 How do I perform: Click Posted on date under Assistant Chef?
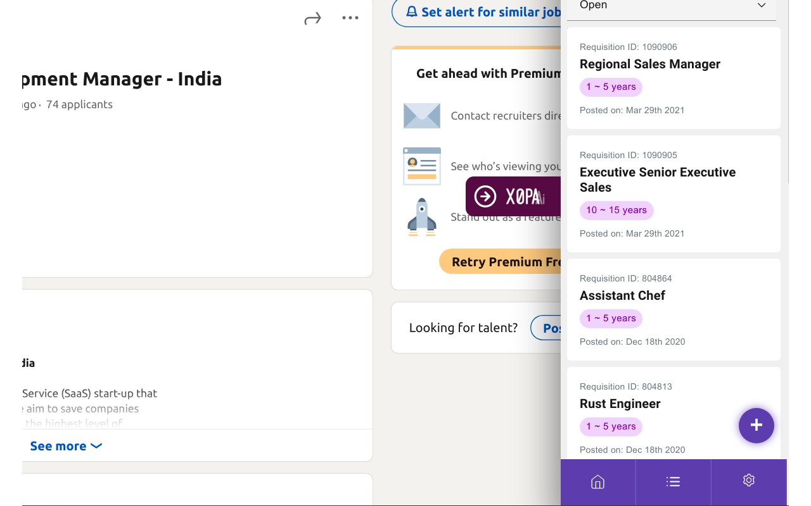(x=632, y=342)
